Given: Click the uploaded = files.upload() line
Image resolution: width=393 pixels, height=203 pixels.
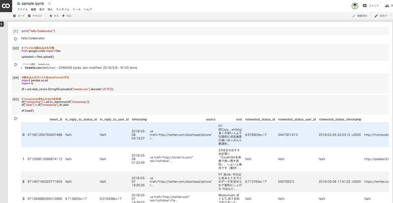Looking at the screenshot, I should (38, 57).
